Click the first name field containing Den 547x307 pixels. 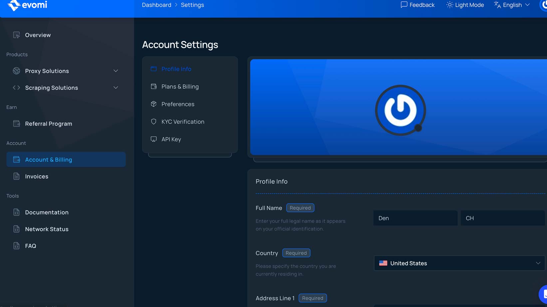[415, 218]
